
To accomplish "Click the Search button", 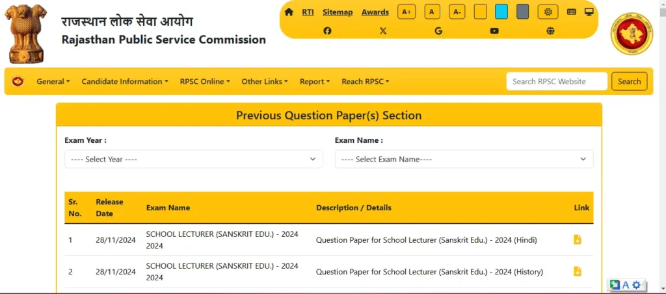I will (x=629, y=81).
